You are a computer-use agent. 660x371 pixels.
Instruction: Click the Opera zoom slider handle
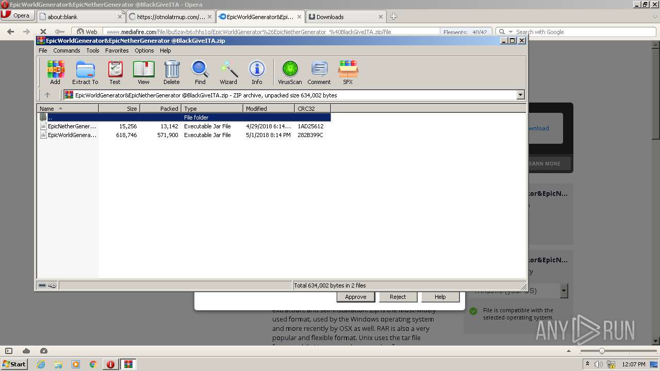(601, 351)
